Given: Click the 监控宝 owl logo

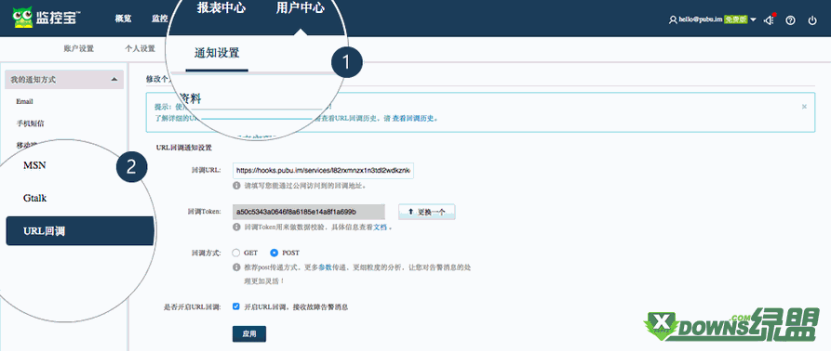Looking at the screenshot, I should click(47, 18).
